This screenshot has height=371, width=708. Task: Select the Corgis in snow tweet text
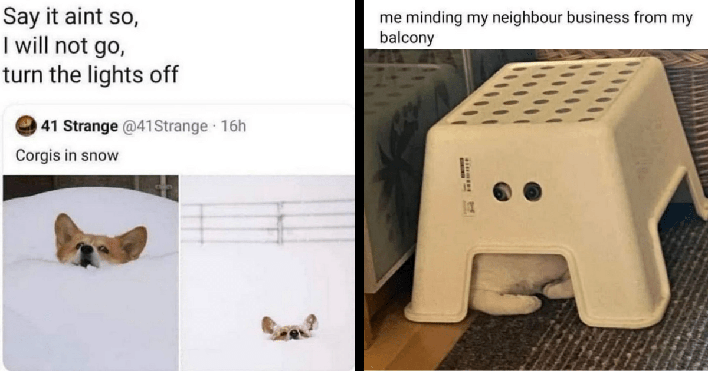click(x=68, y=156)
